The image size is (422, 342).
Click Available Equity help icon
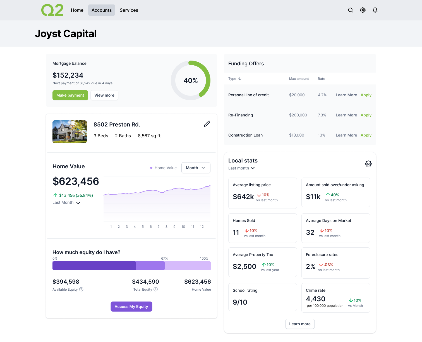[81, 289]
